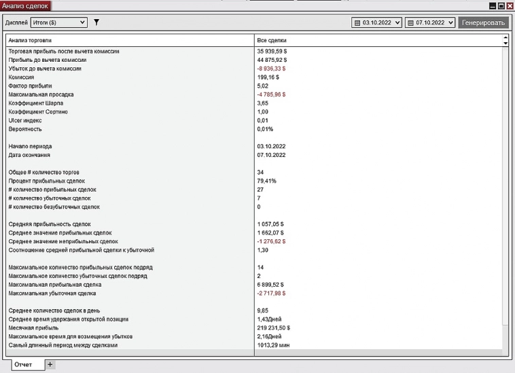
Task: Open calendar icon of end date 07.10.2022
Action: pyautogui.click(x=410, y=23)
